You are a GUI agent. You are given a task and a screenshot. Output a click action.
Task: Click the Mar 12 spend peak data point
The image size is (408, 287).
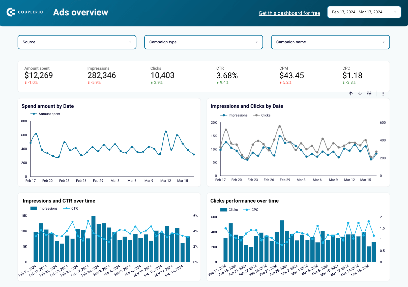165,131
